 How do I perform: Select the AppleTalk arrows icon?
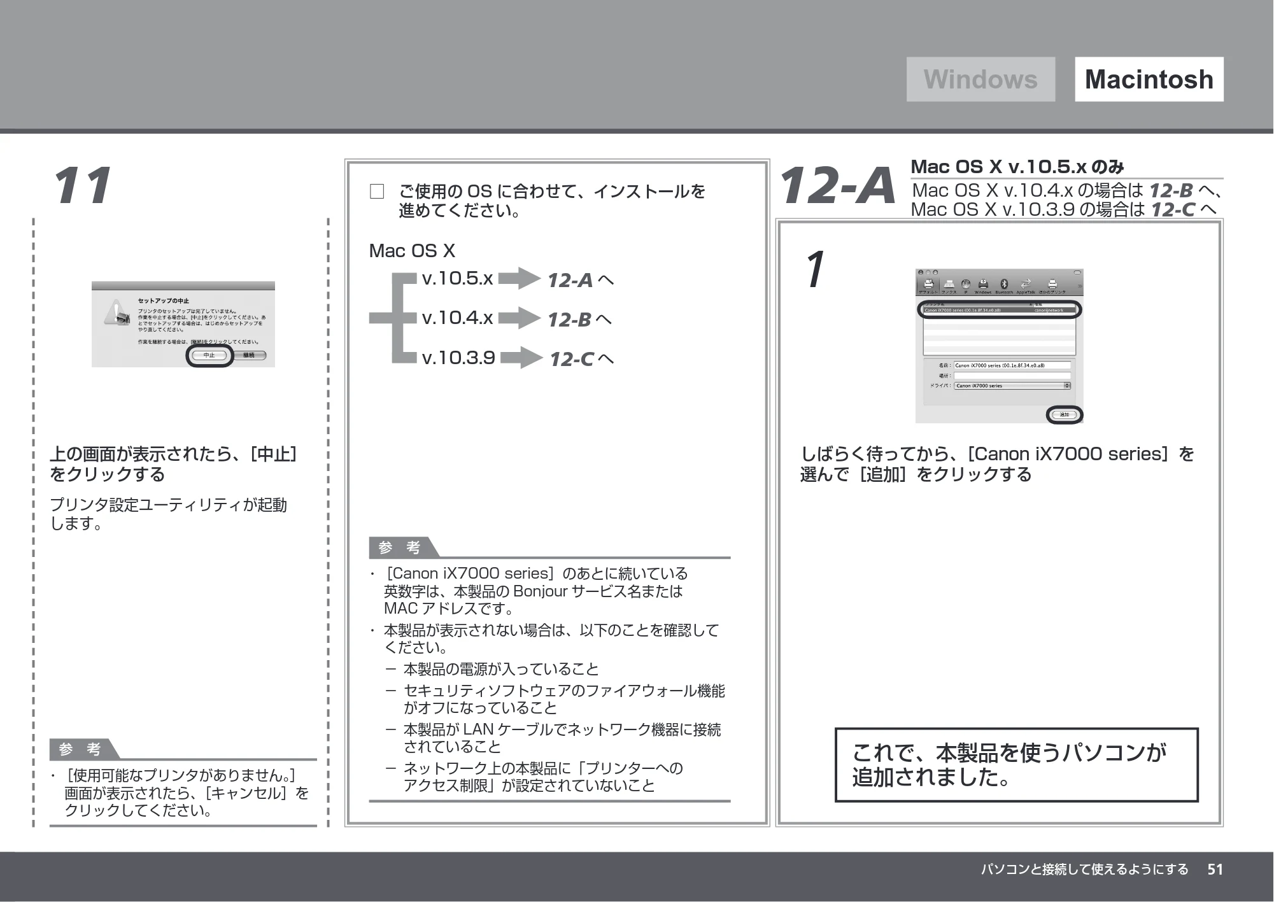(x=1026, y=286)
